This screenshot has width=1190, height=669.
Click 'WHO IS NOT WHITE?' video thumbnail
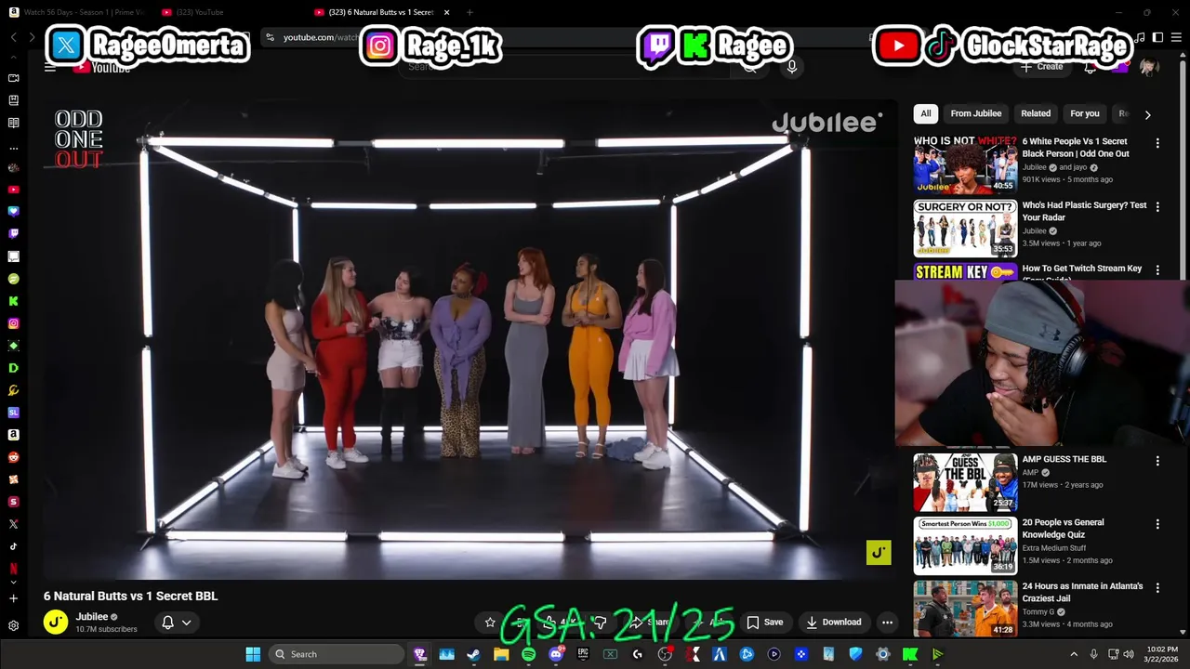pyautogui.click(x=965, y=164)
